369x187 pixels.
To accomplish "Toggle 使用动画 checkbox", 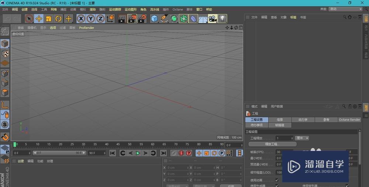I will click(277, 180).
